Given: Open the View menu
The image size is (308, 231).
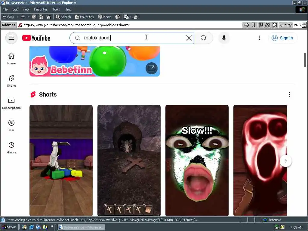Looking at the screenshot, I should [26, 9].
